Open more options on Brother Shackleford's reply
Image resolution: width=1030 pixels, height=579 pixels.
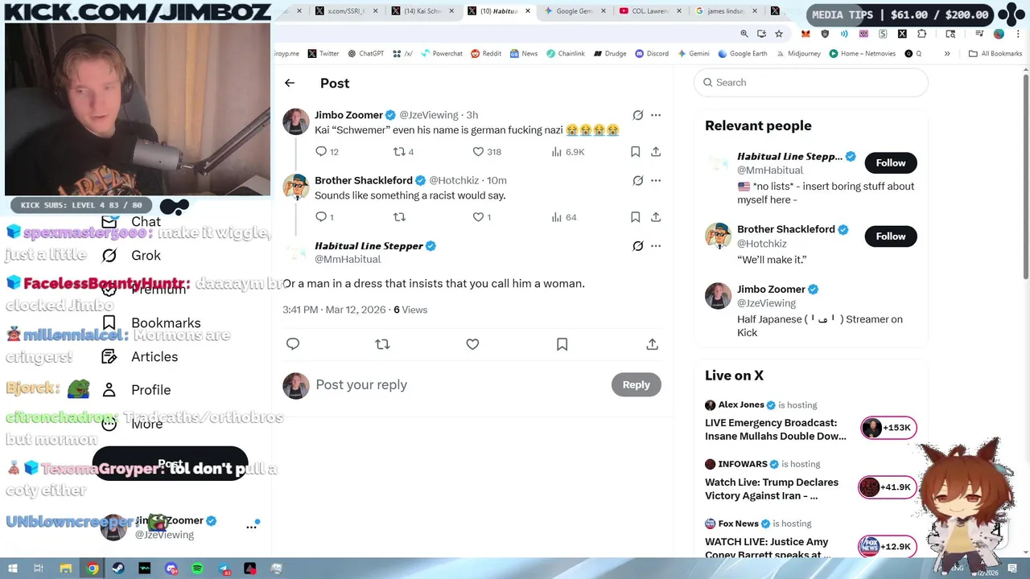coord(656,180)
